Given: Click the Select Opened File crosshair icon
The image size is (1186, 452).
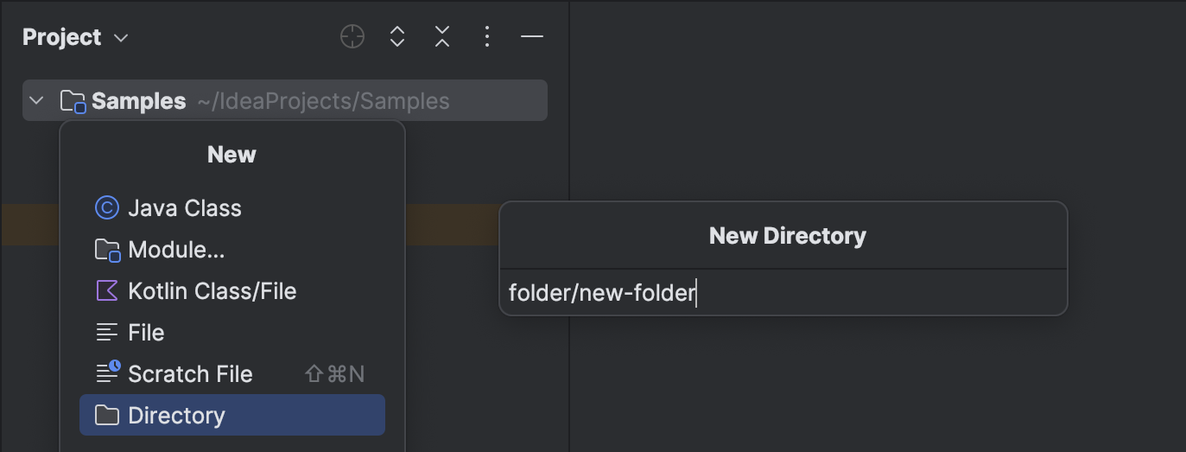Looking at the screenshot, I should (x=352, y=37).
